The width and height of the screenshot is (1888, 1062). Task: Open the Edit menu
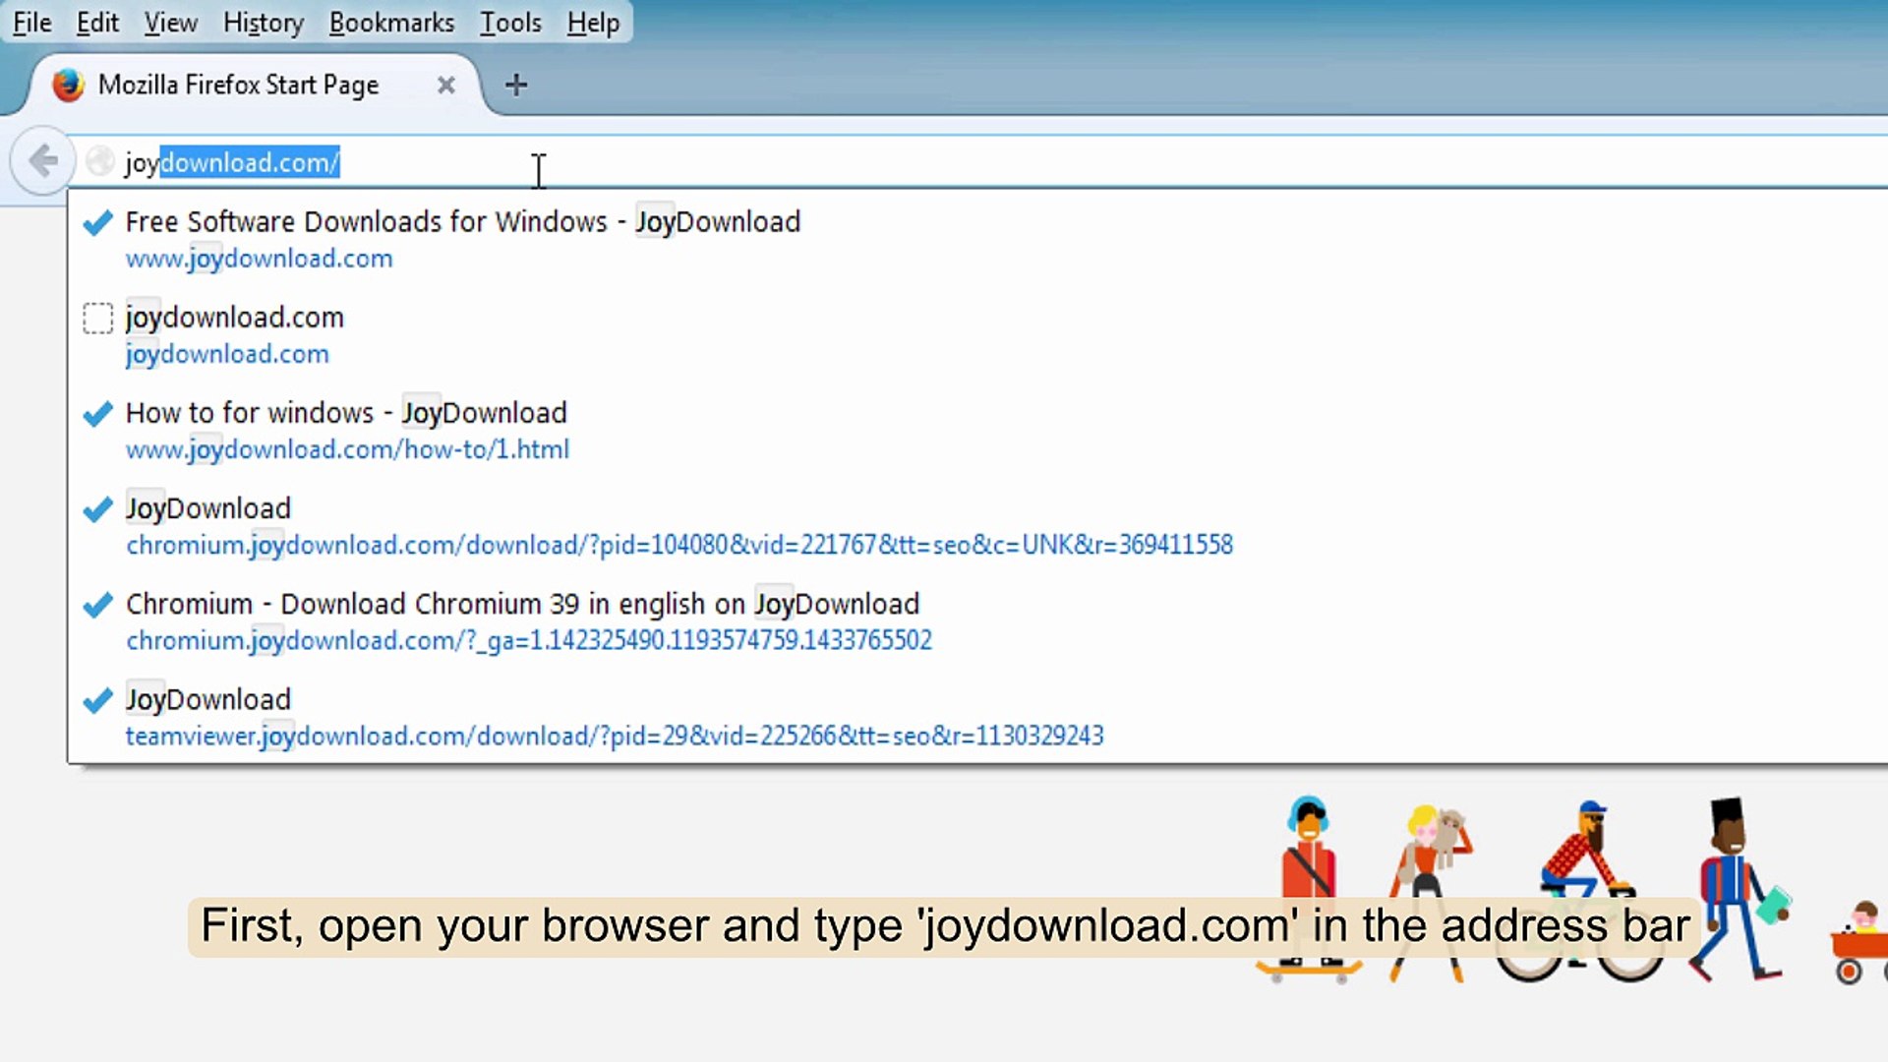pos(96,22)
